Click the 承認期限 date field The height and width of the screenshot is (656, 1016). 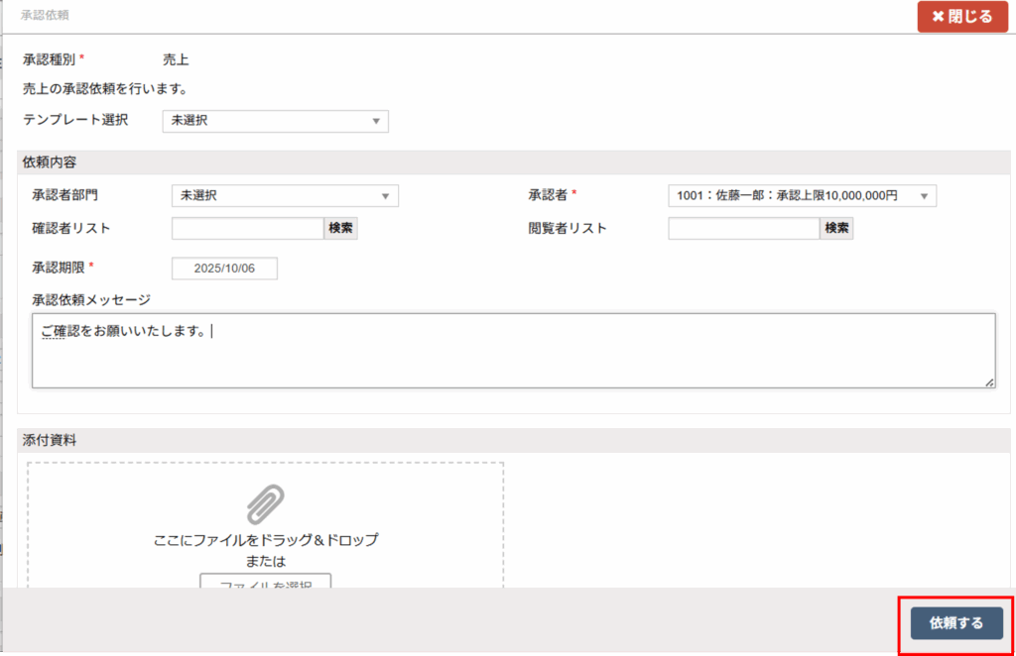tap(224, 269)
